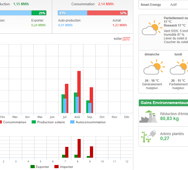
Task: Click Auto-production 0,91 MWh value
Action: pos(65,25)
